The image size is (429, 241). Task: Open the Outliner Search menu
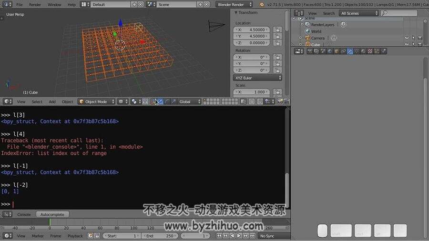[x=328, y=13]
